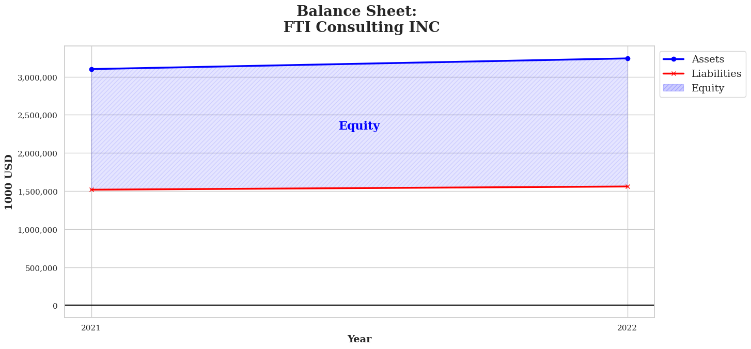Click the 0 y-axis tick label
751x349 pixels.
[55, 306]
